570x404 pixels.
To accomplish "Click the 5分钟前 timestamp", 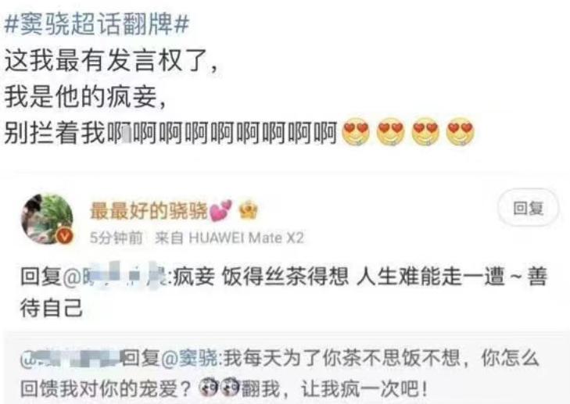I will (x=116, y=238).
